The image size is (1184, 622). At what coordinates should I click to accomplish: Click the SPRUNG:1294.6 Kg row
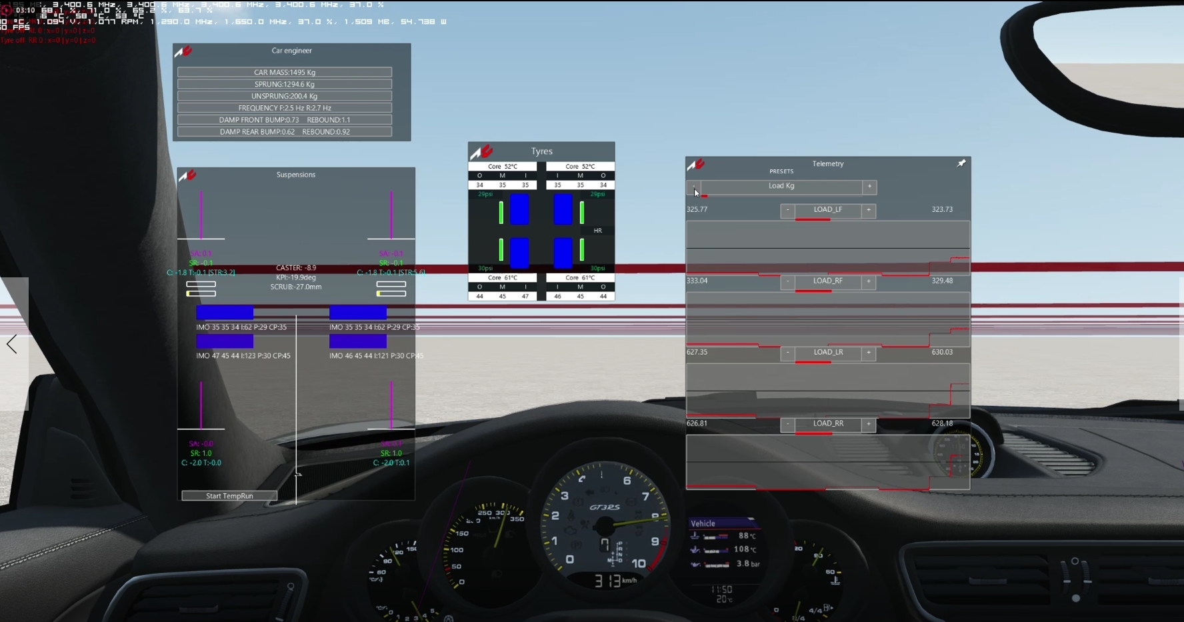[x=285, y=84]
